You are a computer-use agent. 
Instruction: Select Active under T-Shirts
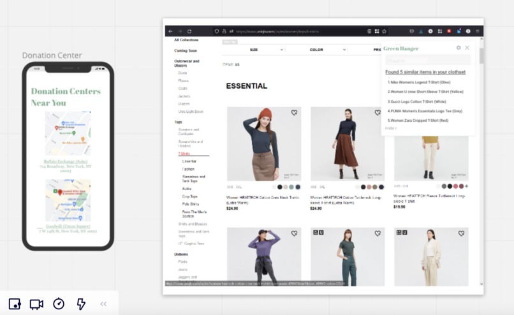pos(186,189)
